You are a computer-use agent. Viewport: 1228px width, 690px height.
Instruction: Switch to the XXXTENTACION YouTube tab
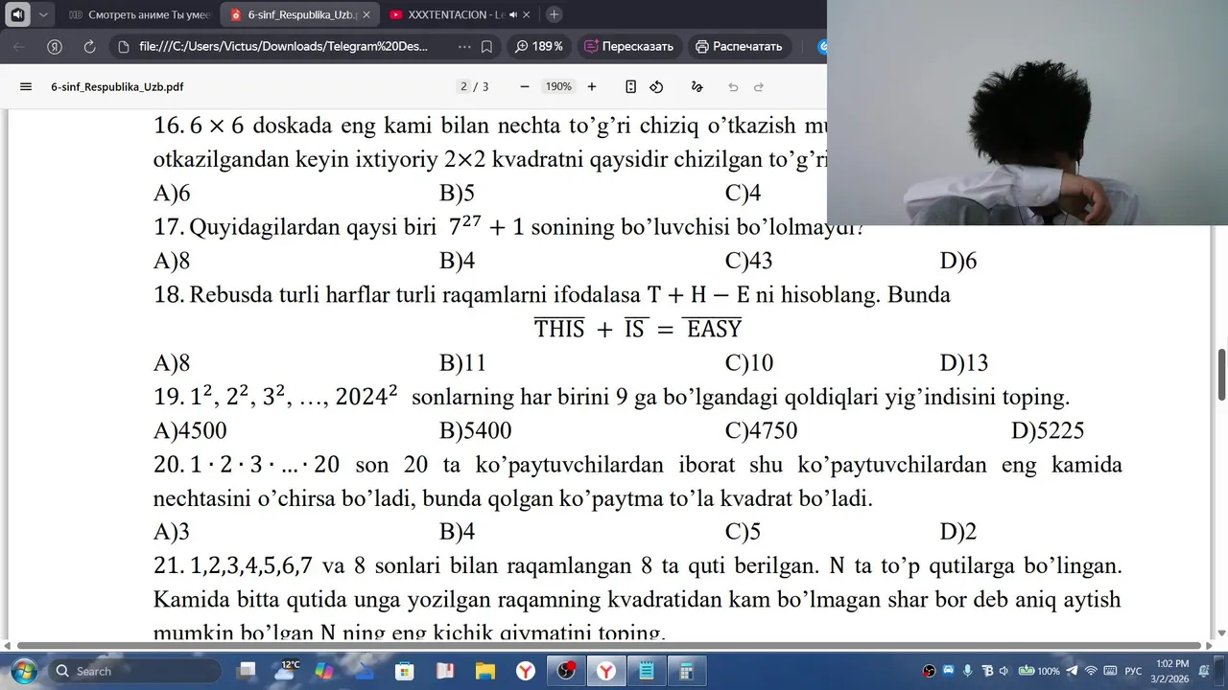pyautogui.click(x=460, y=14)
